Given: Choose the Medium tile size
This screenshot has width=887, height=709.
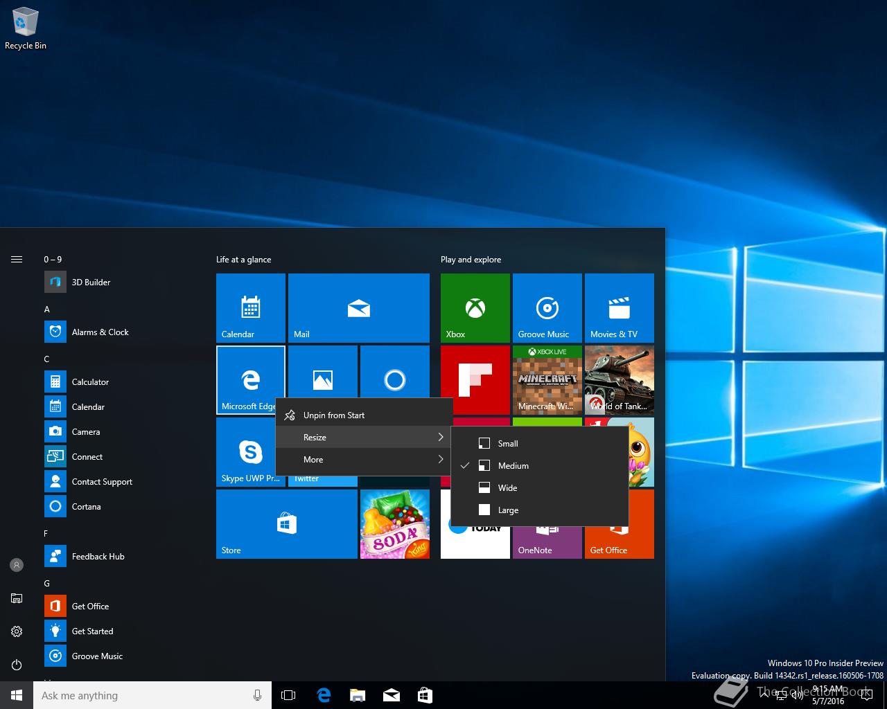Looking at the screenshot, I should [x=540, y=466].
